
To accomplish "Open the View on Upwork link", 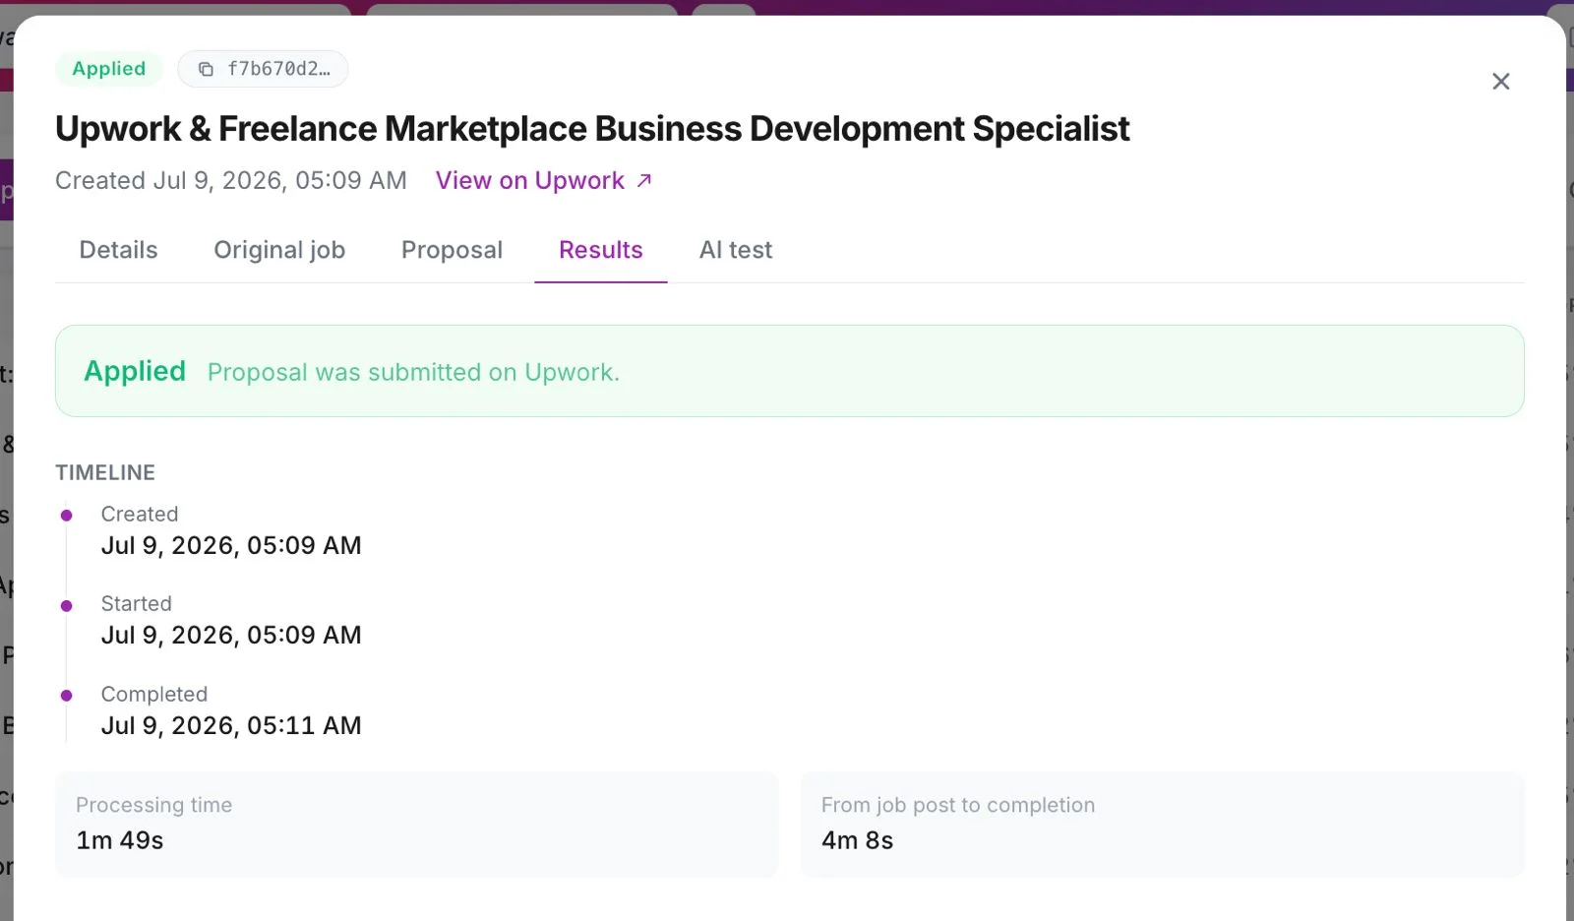I will 544,181.
